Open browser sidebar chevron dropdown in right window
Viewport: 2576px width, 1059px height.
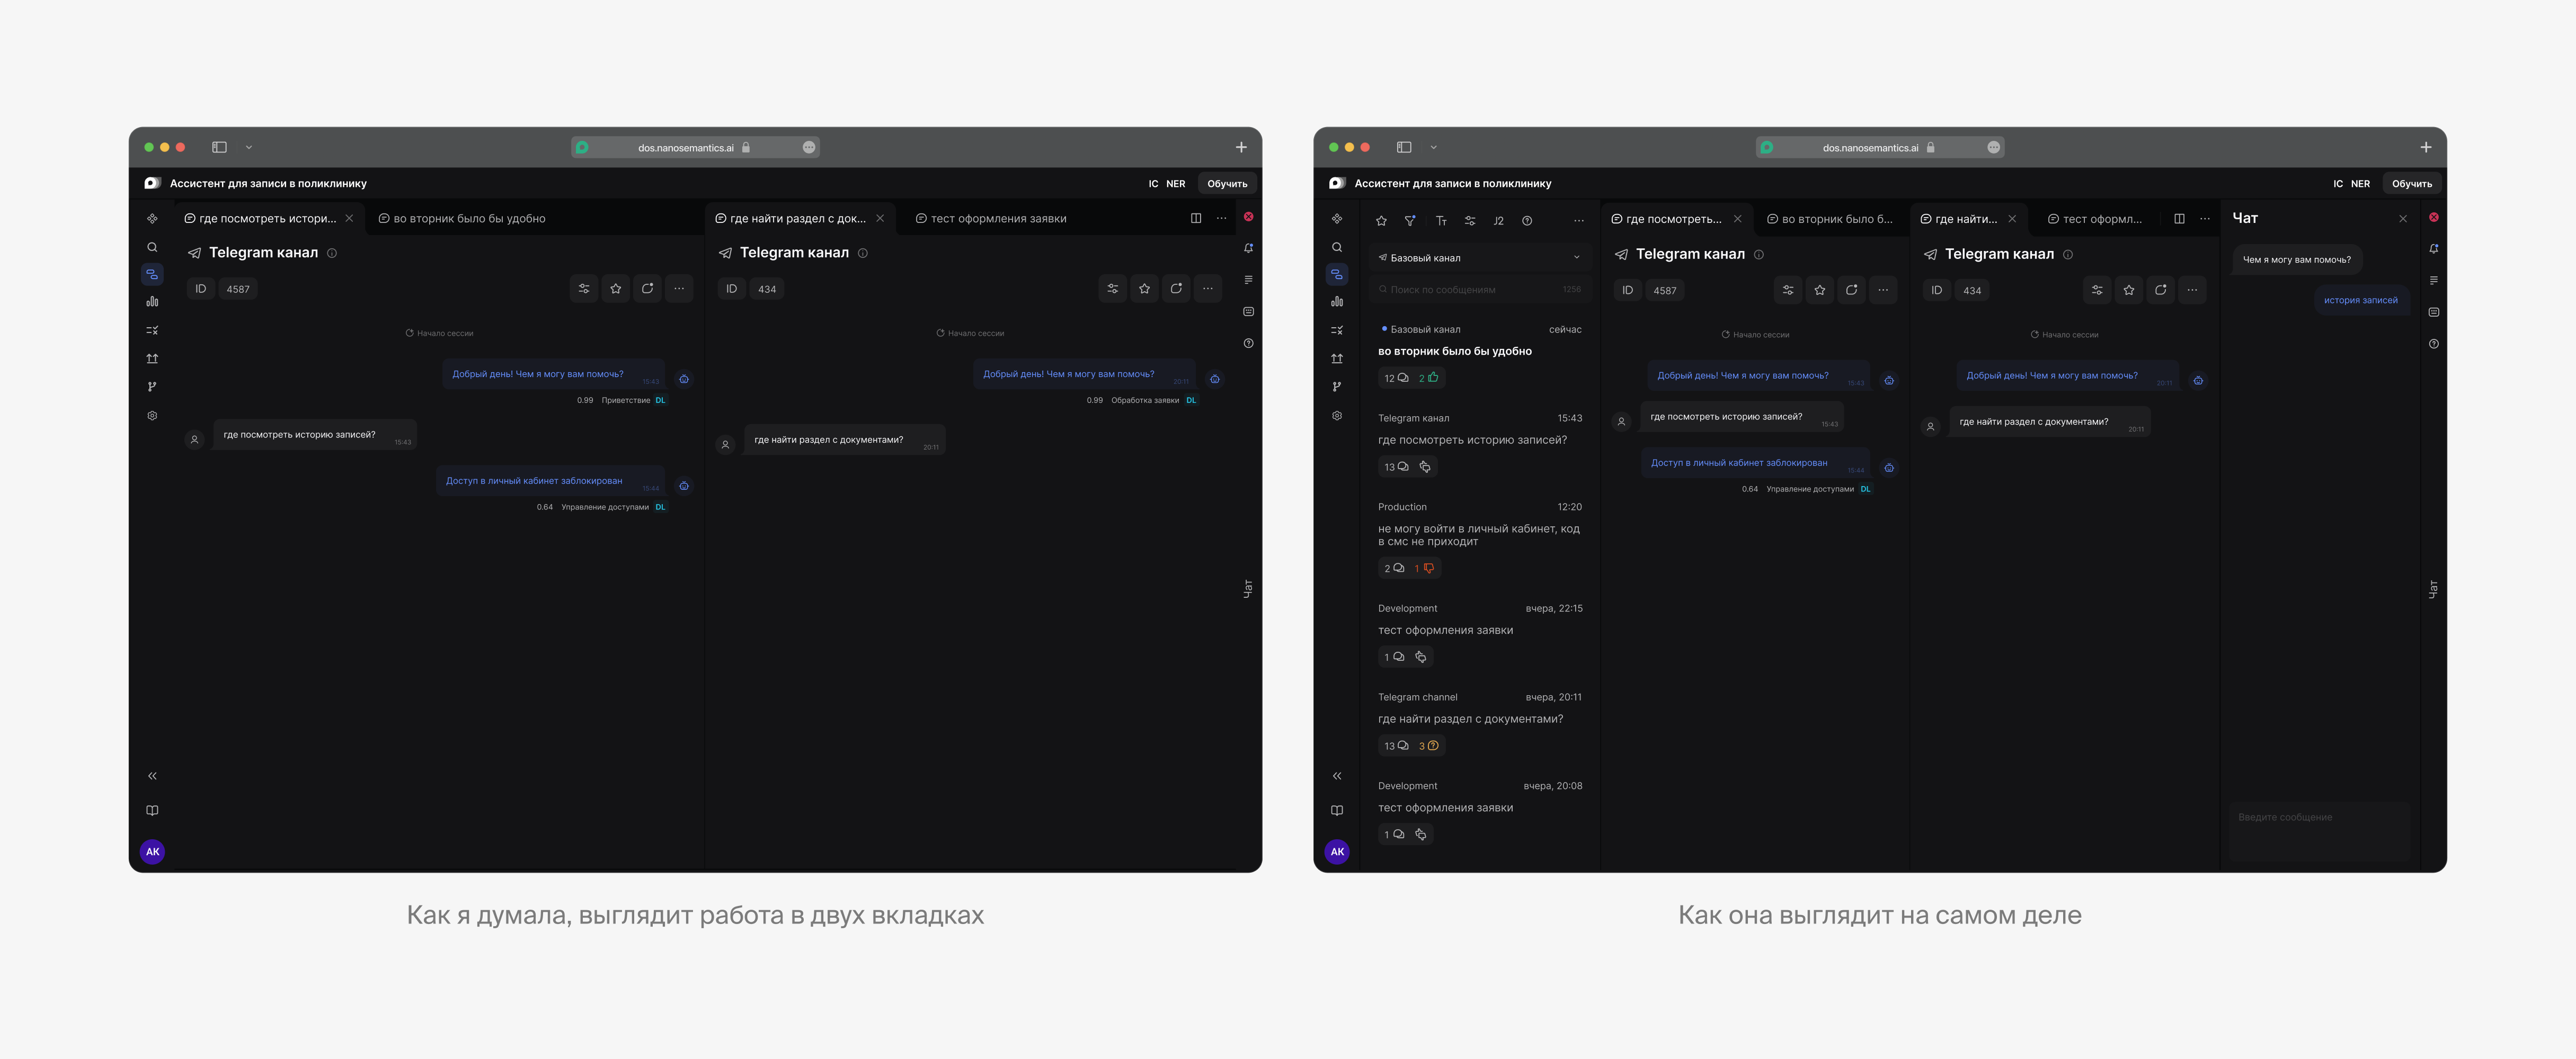click(1434, 147)
